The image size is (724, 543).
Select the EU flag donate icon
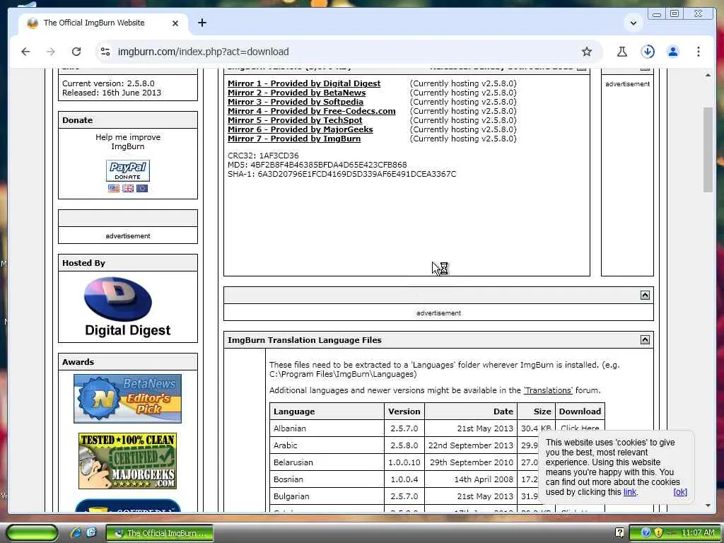click(142, 188)
